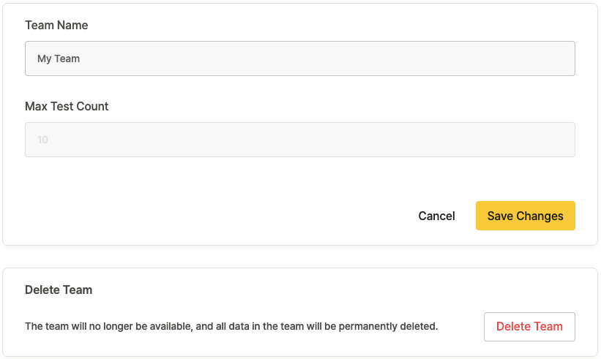Click the red Delete Team button
Viewport: 601px width, 359px height.
coord(529,327)
